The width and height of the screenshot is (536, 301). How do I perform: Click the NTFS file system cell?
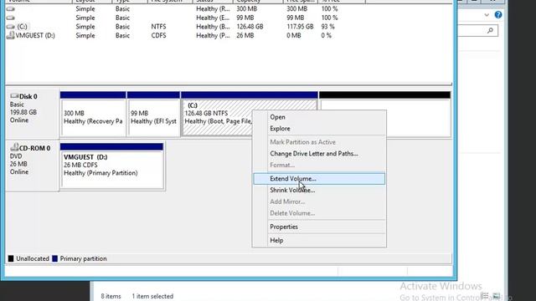coord(158,27)
